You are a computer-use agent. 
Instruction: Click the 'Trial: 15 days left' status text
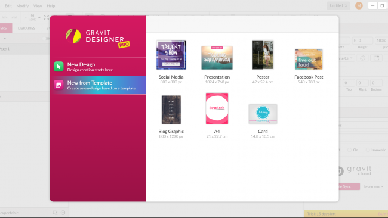321,214
